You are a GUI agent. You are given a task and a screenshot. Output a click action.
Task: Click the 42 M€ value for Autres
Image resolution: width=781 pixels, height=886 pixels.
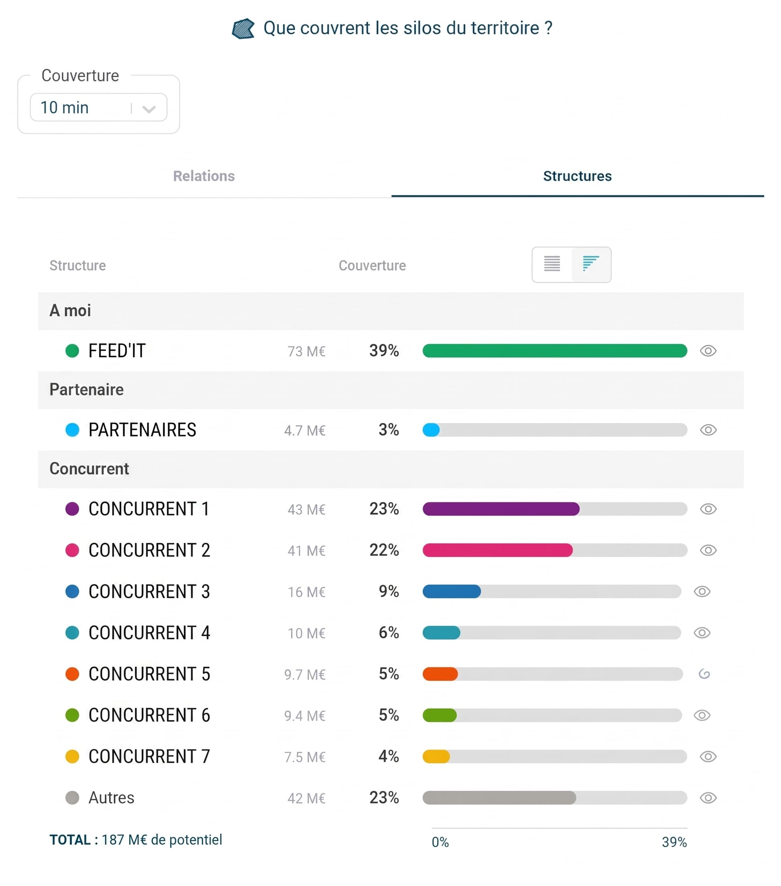[x=306, y=799]
